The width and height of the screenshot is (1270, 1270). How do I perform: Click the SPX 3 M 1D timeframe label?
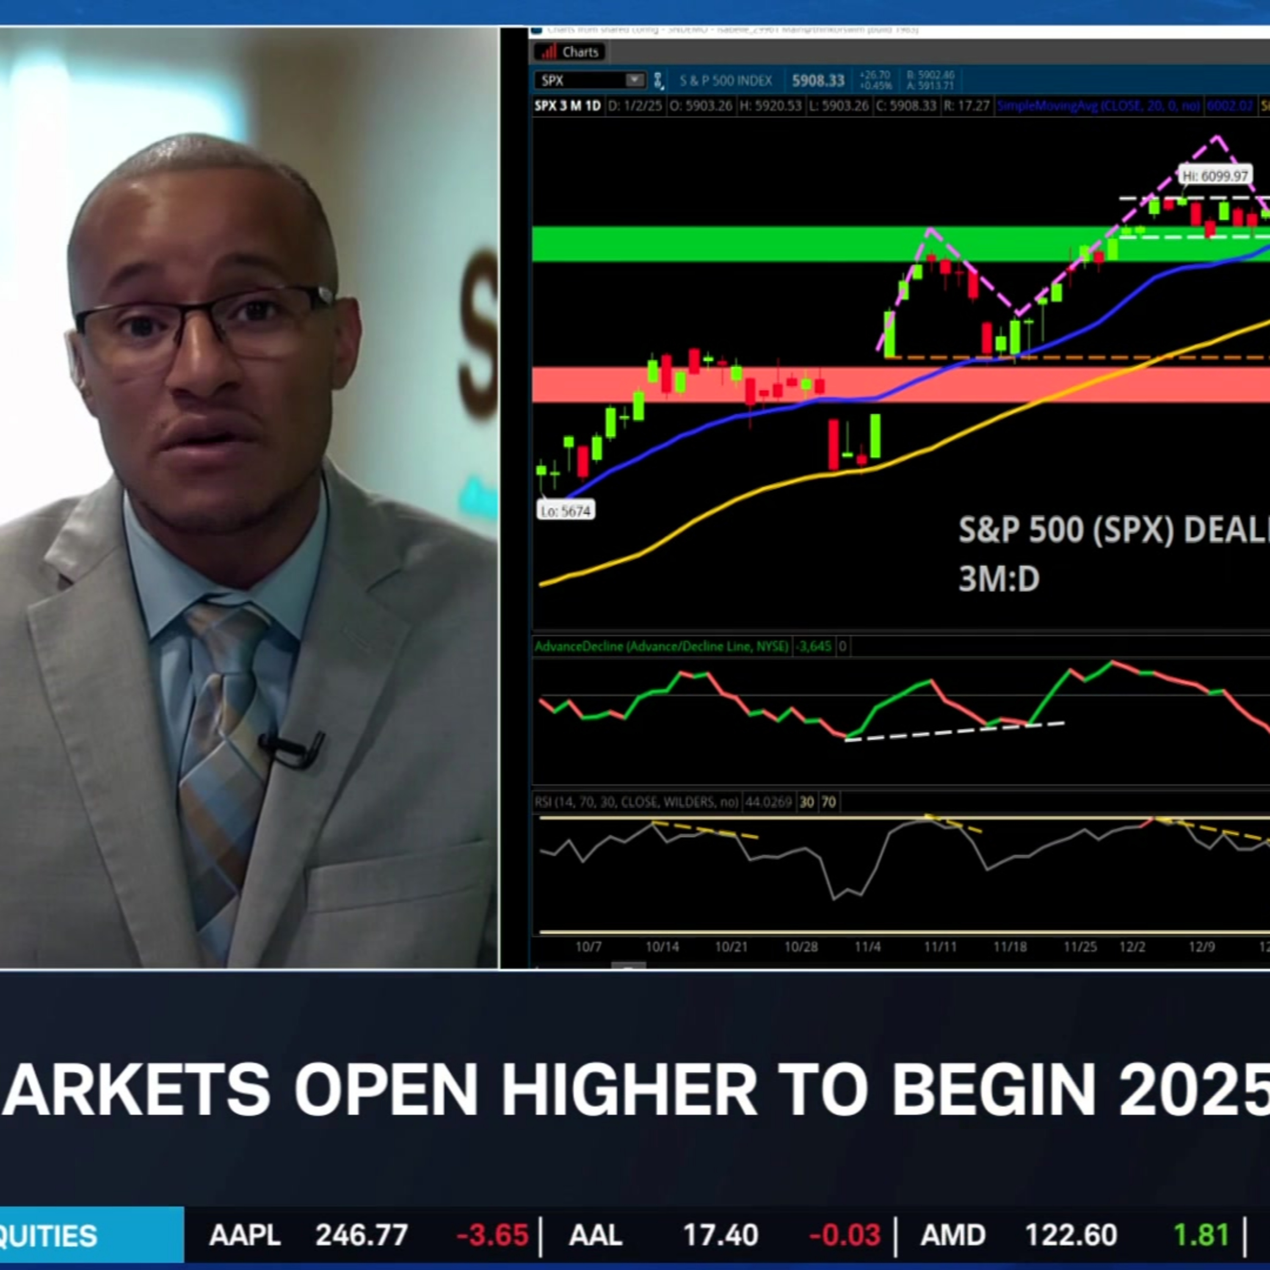pos(567,106)
